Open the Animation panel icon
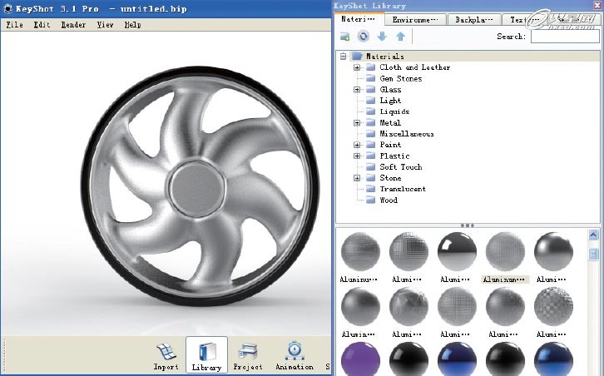The width and height of the screenshot is (604, 376). 295,355
